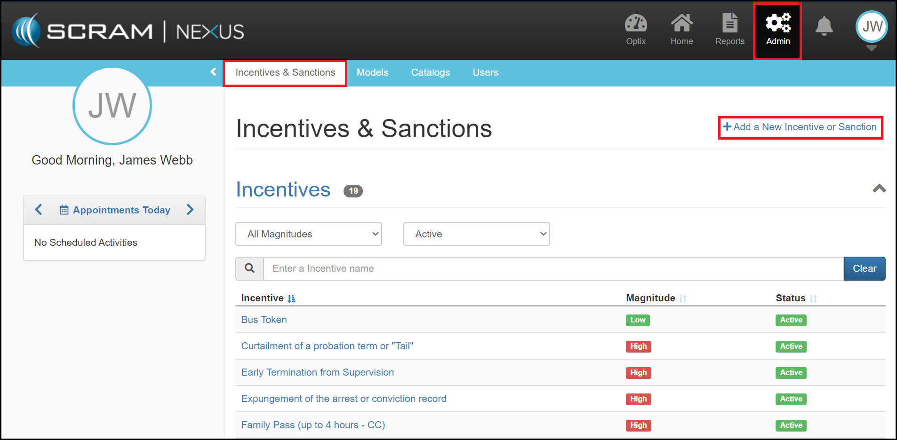Collapse the left sidebar arrow
897x440 pixels.
coord(213,72)
